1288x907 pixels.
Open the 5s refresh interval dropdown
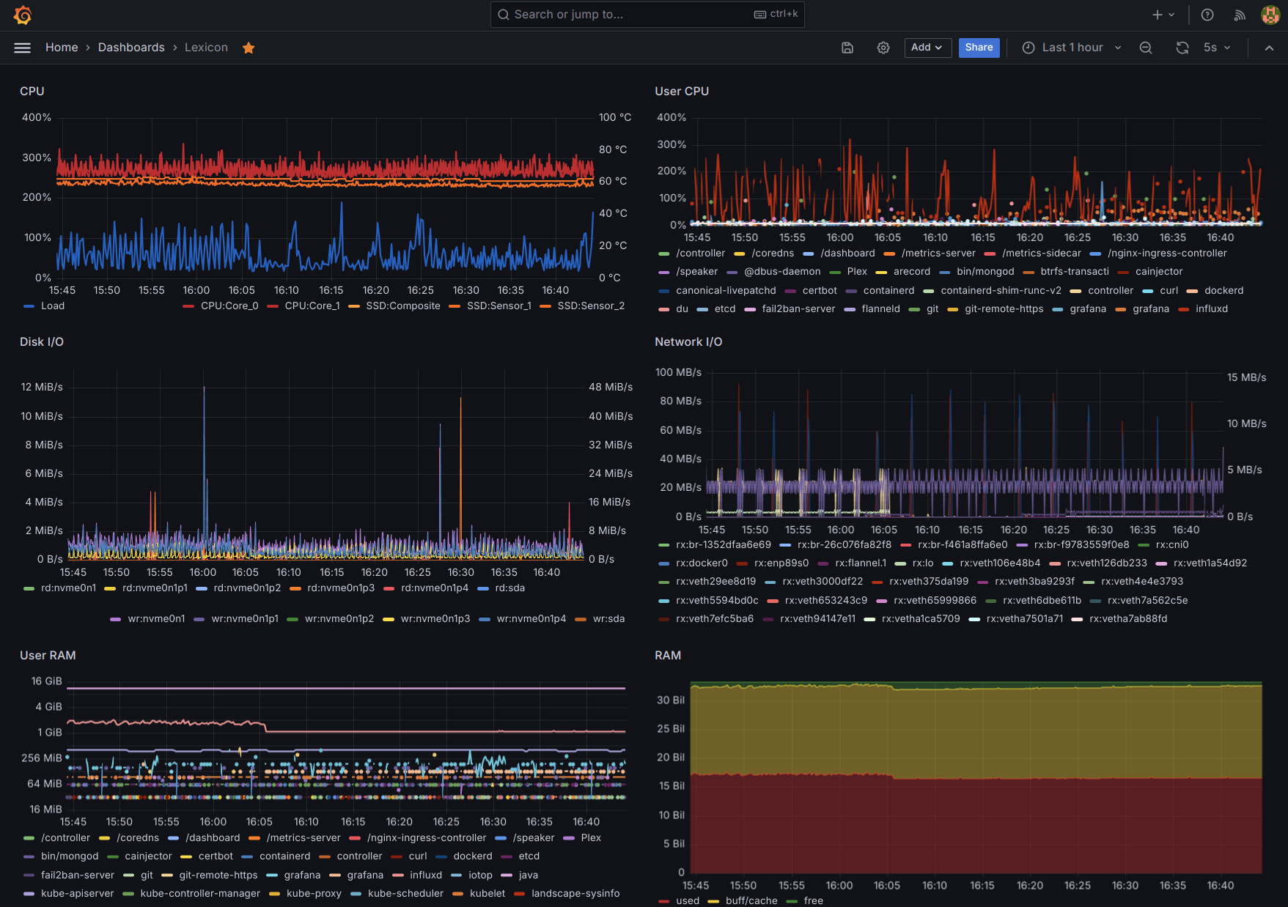(x=1217, y=48)
